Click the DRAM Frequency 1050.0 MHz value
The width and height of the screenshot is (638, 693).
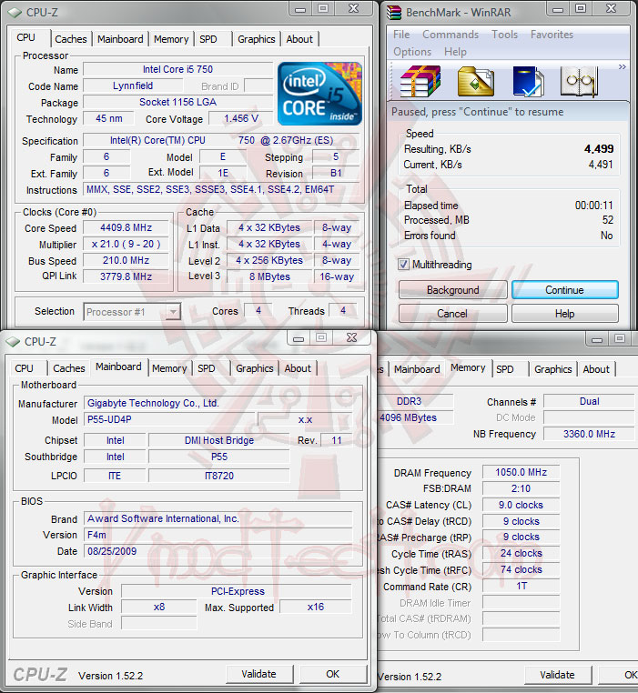point(521,473)
